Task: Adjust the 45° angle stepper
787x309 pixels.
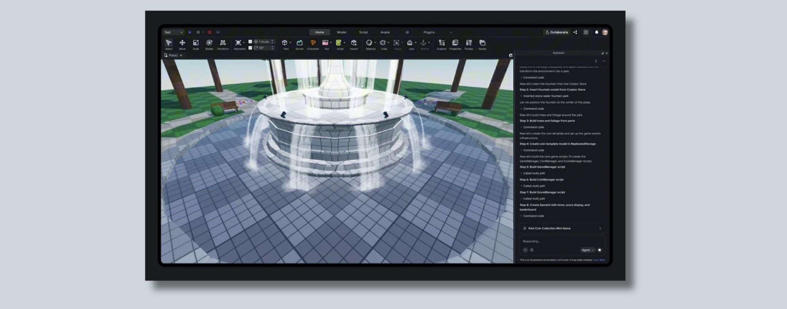Action: pyautogui.click(x=273, y=48)
